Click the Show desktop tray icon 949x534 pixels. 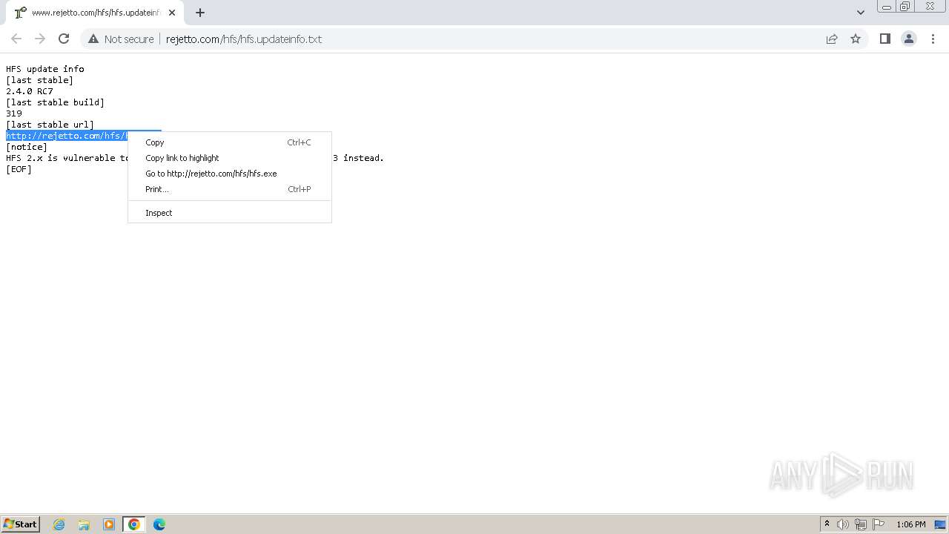click(x=940, y=524)
